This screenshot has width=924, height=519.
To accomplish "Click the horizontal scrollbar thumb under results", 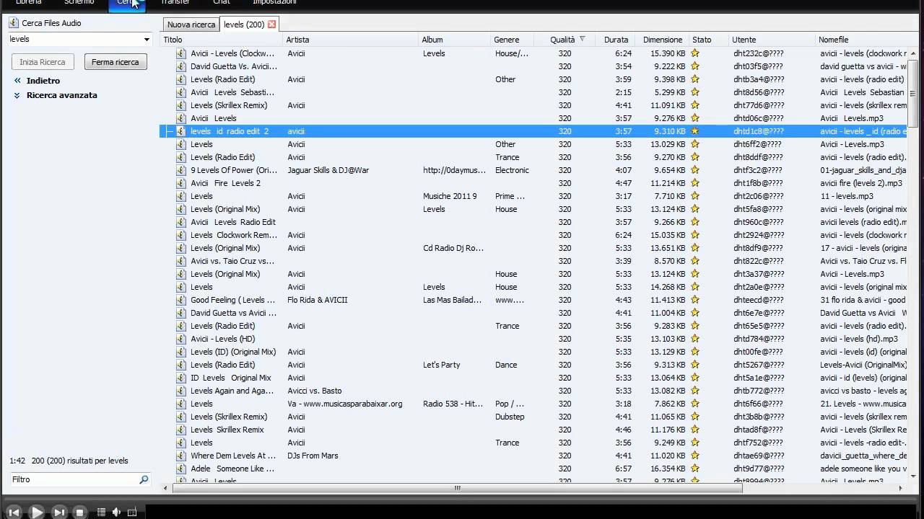I will coord(456,488).
